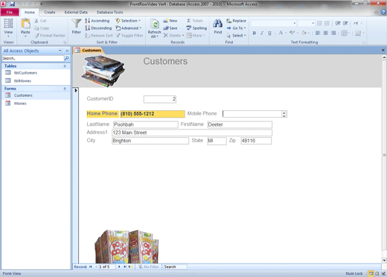Click the background fill color bucket
This screenshot has width=387, height=277.
[x=304, y=33]
